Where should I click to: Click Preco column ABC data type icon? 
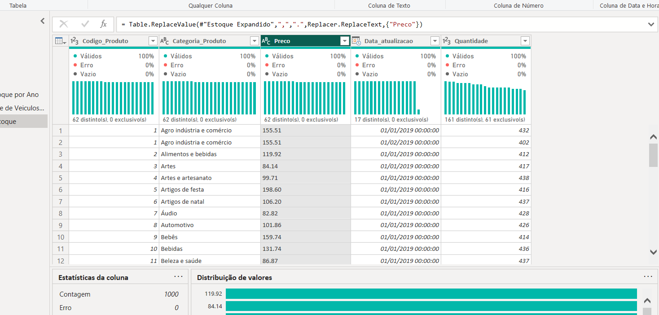point(267,41)
